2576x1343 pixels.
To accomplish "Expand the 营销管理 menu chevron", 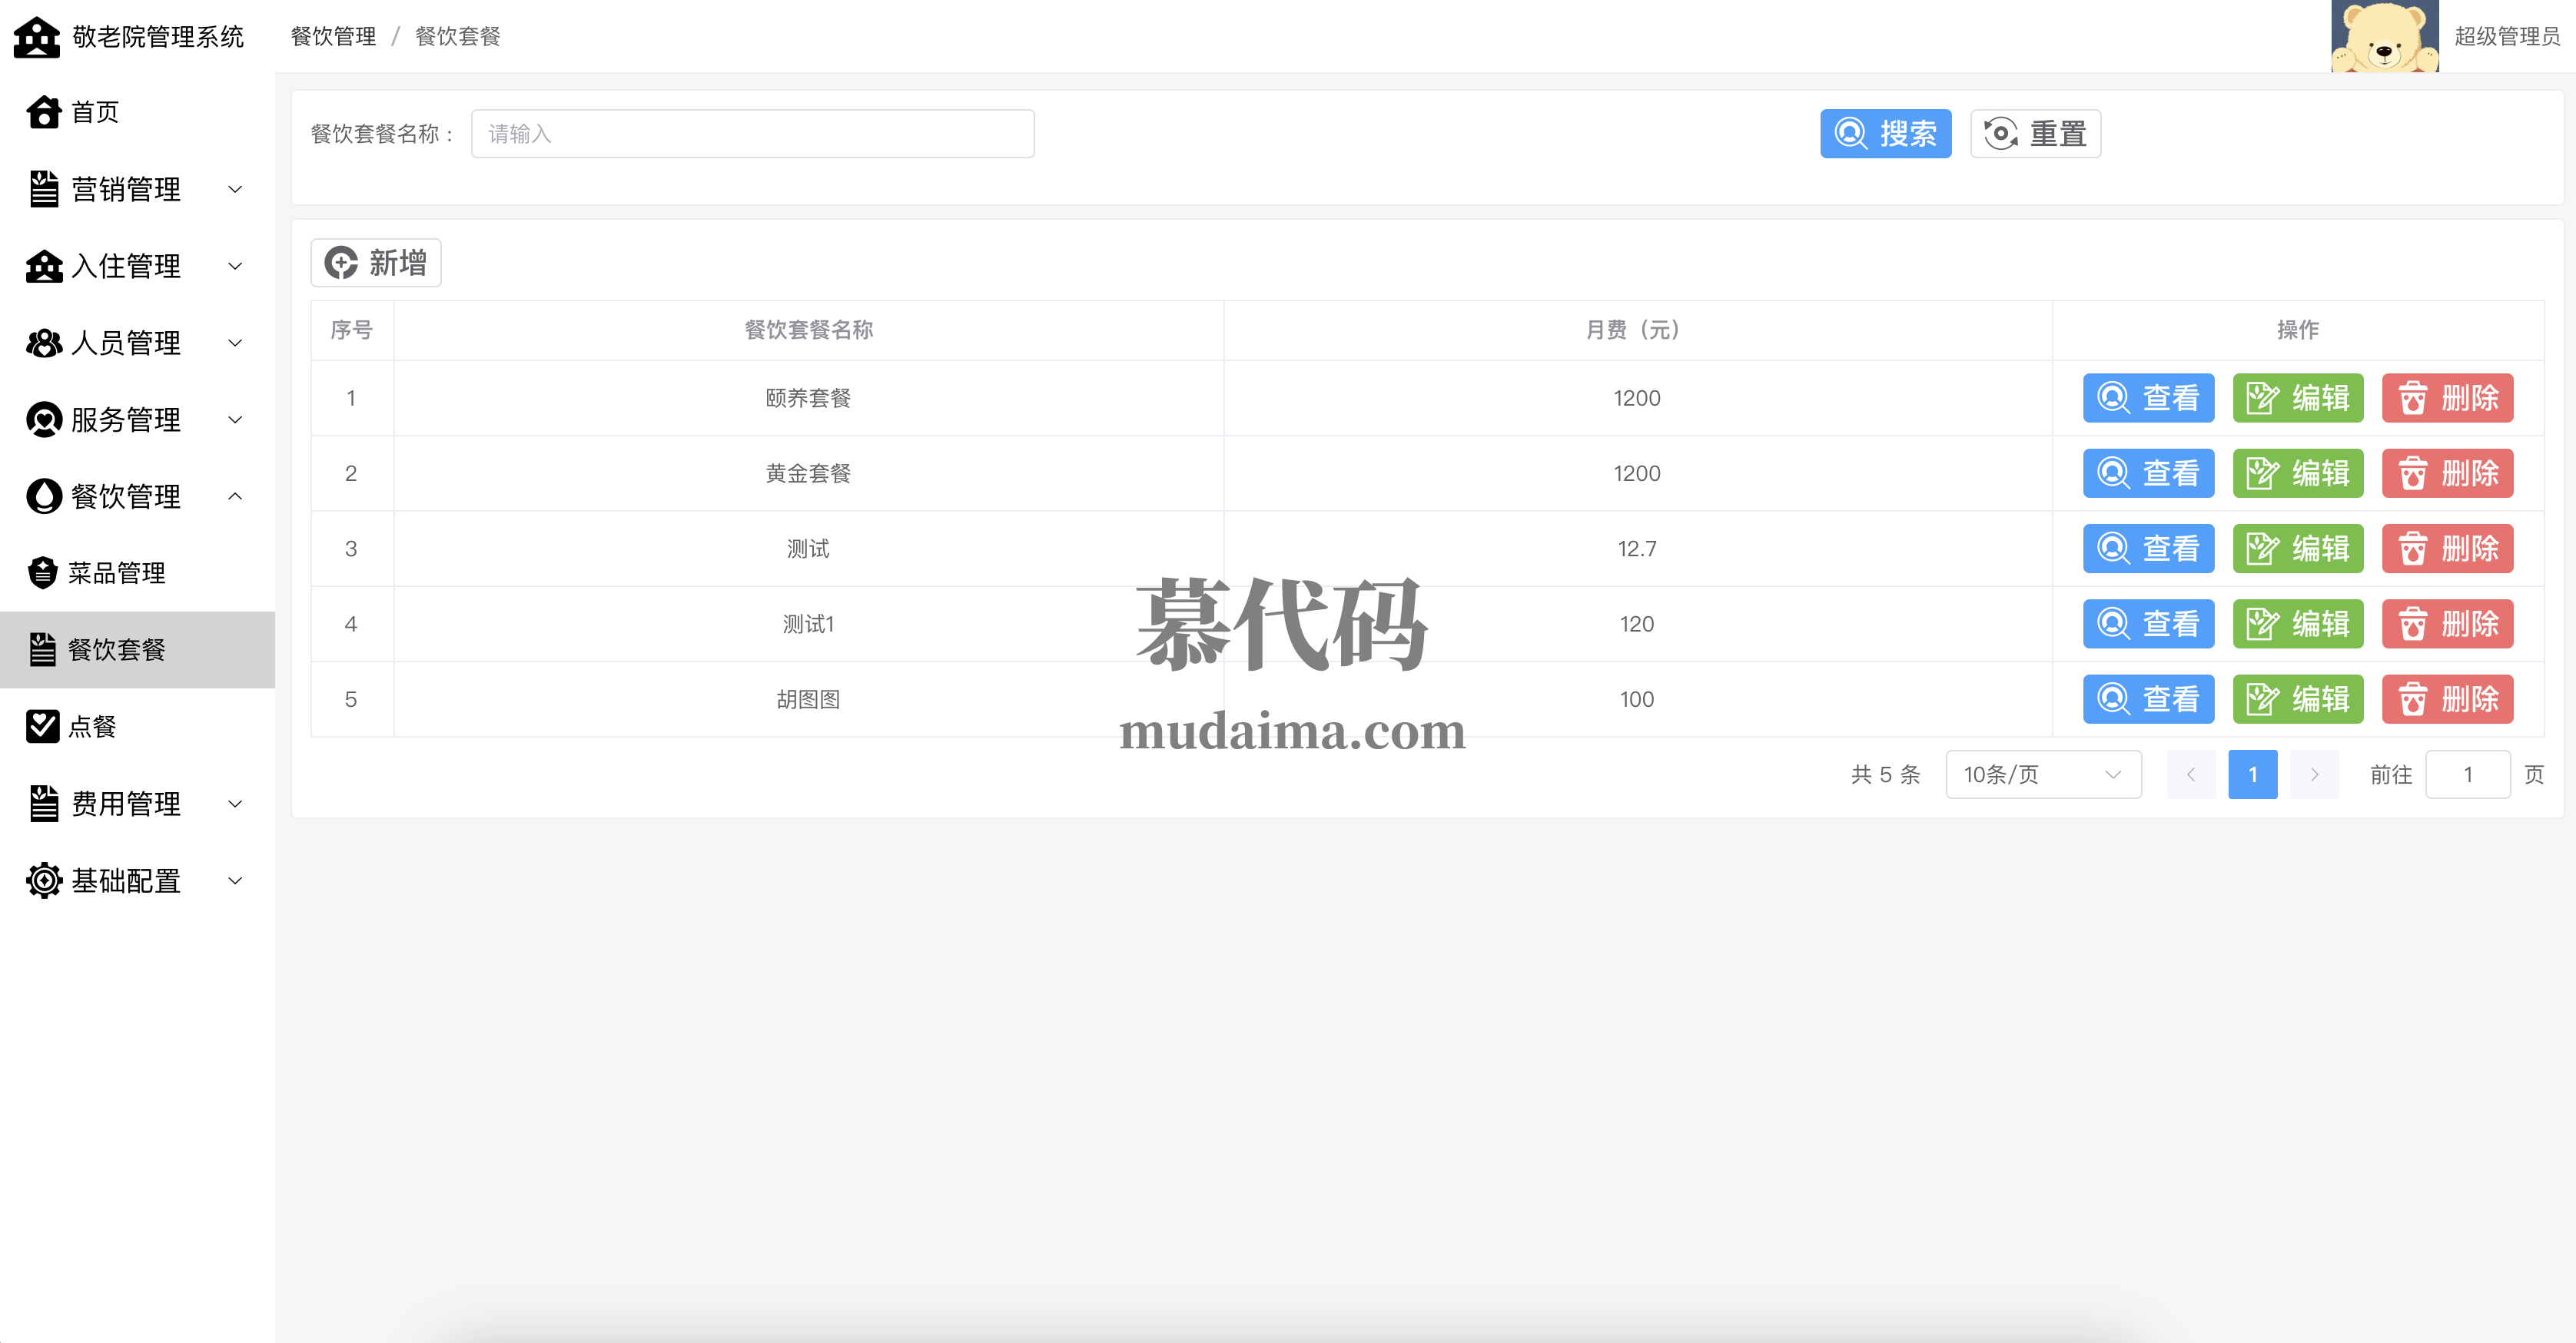I will pyautogui.click(x=235, y=189).
